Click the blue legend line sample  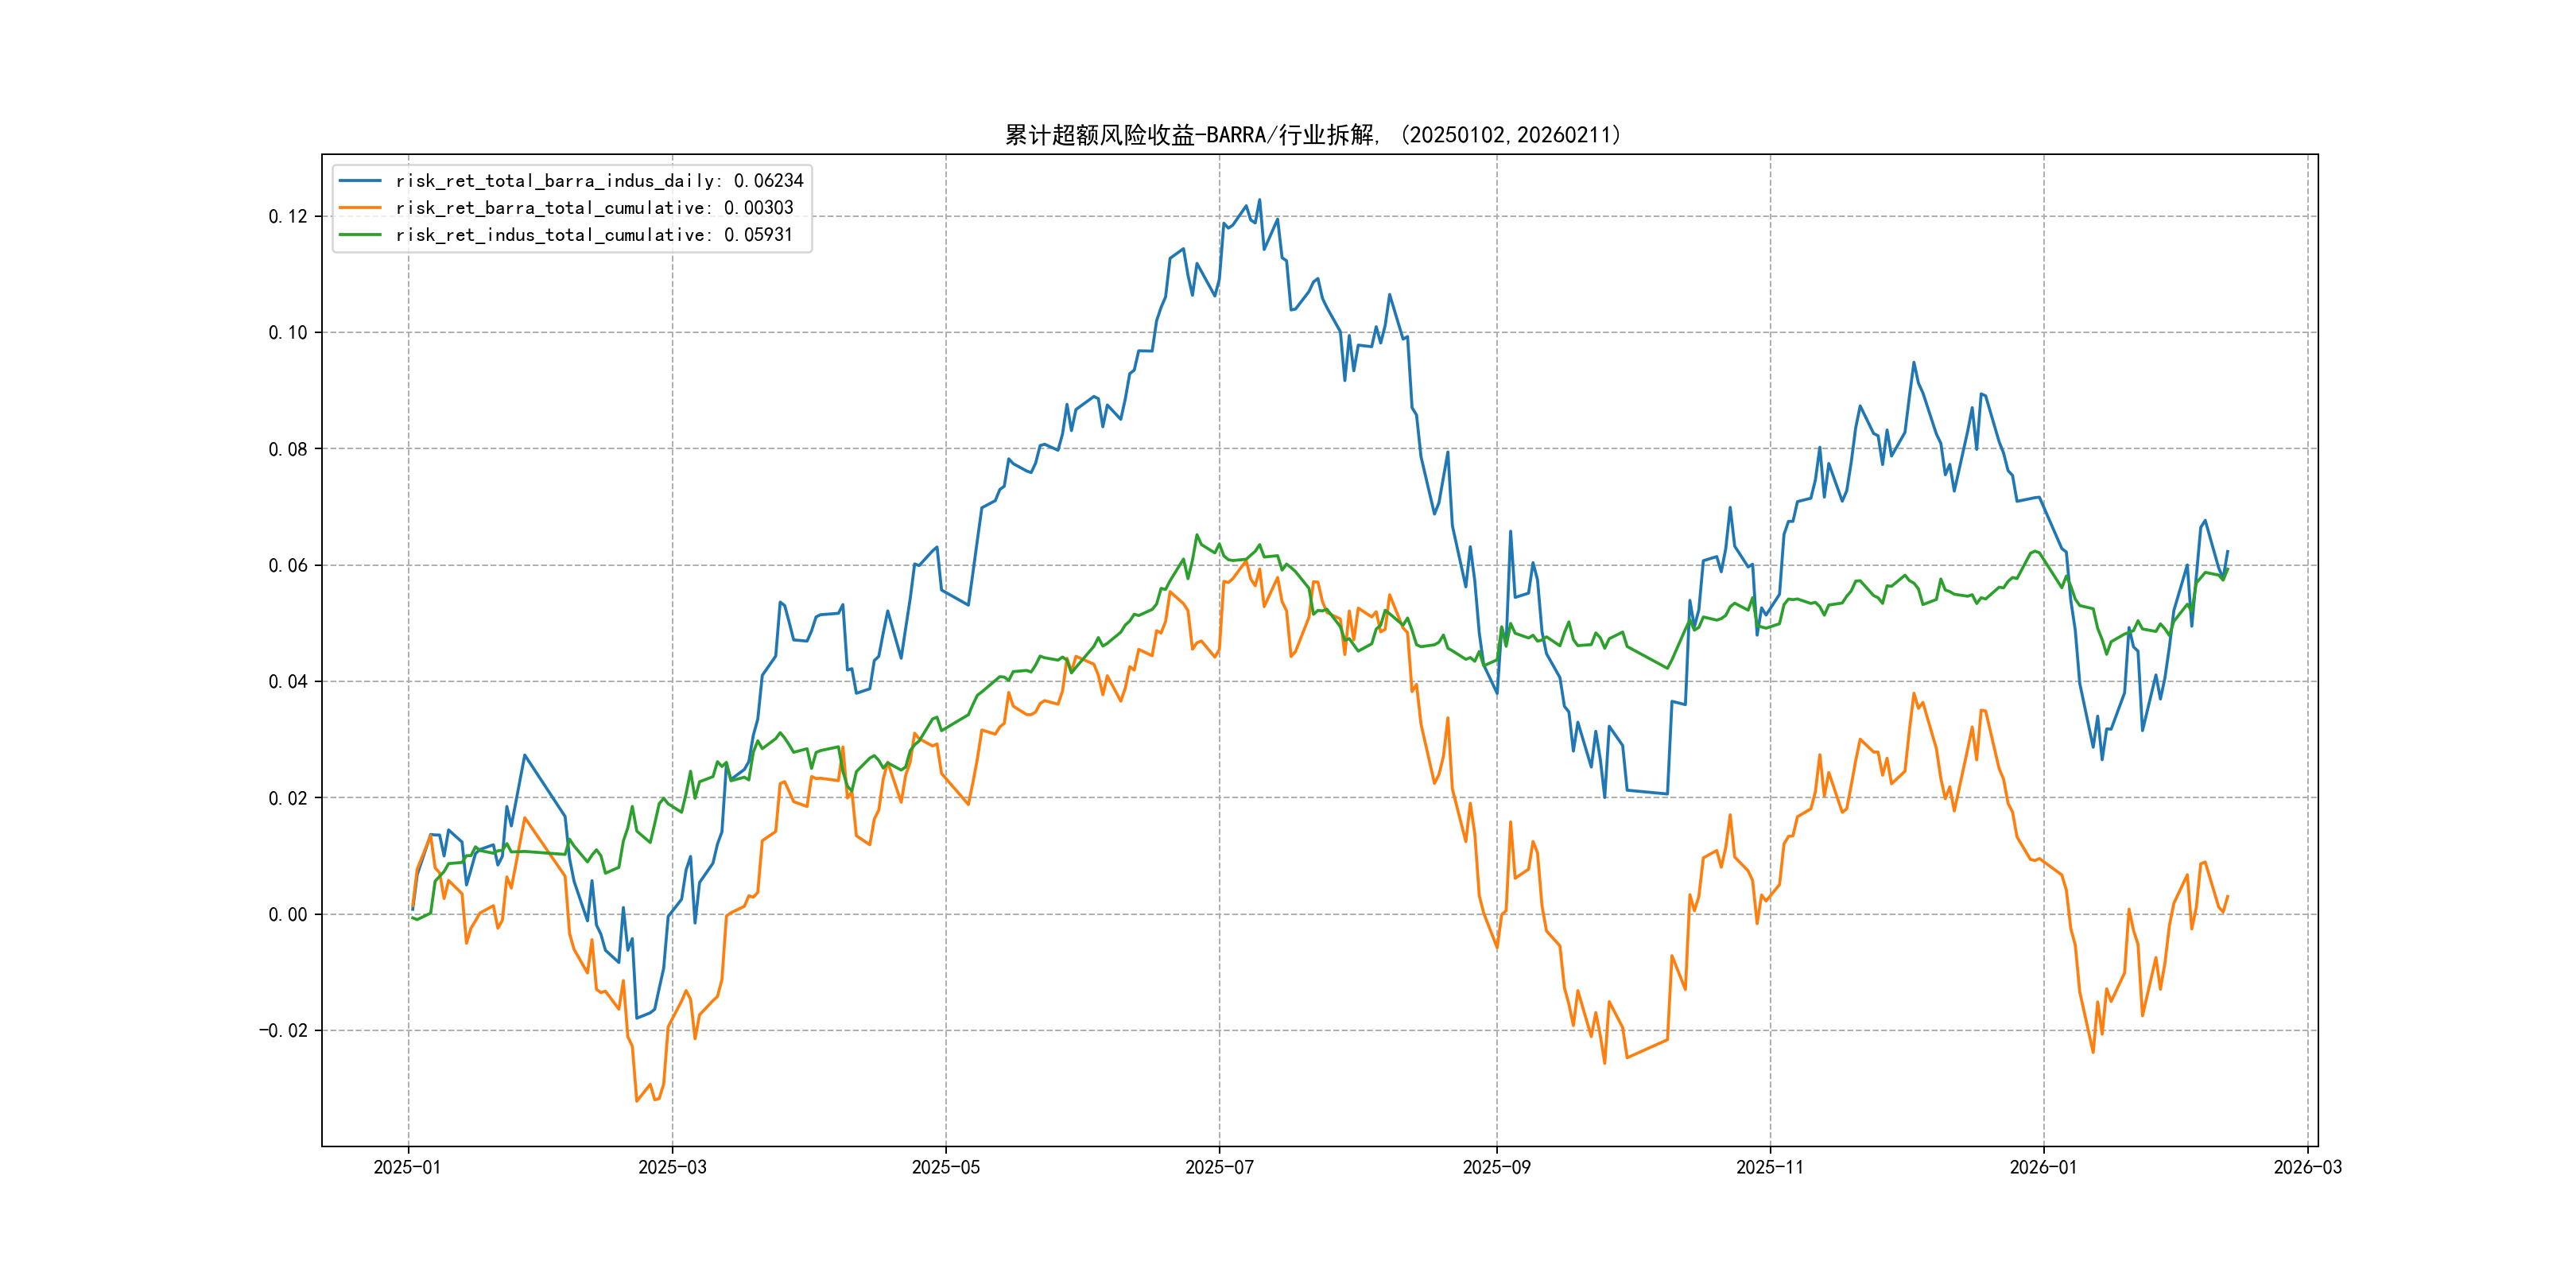pyautogui.click(x=360, y=181)
